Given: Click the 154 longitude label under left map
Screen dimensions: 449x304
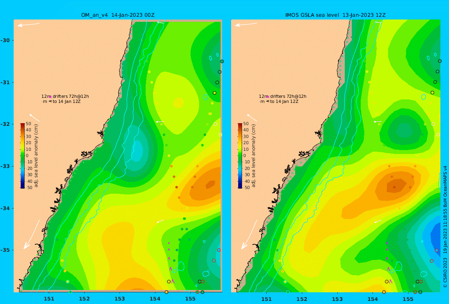Looking at the screenshot, I should click(155, 299).
